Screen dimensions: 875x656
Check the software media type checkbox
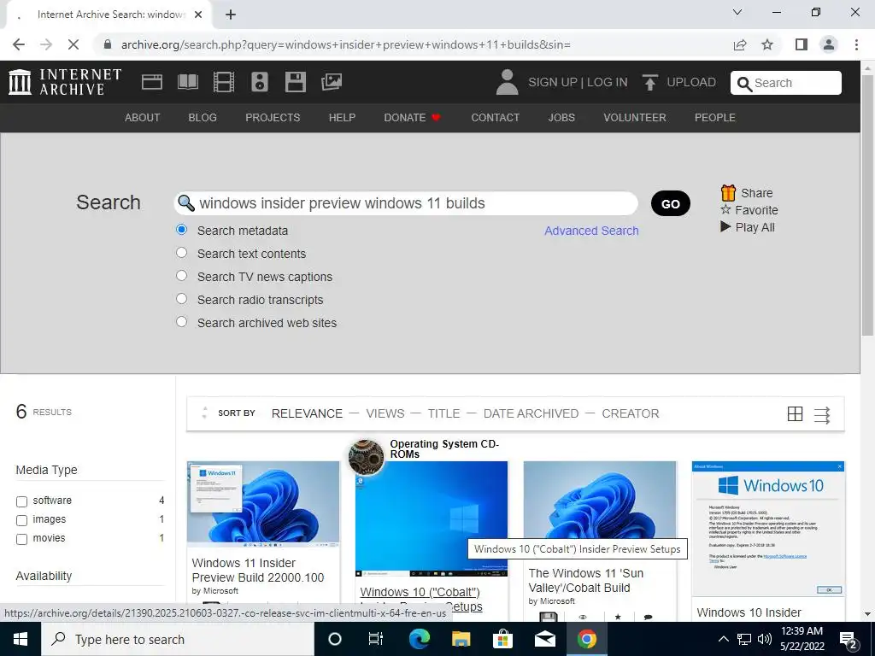click(21, 501)
